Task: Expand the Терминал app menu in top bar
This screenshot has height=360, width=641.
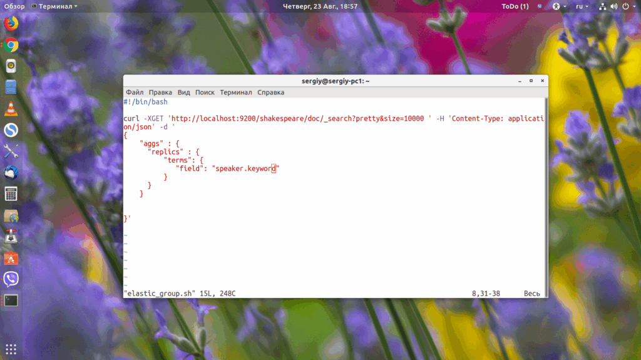Action: point(54,6)
